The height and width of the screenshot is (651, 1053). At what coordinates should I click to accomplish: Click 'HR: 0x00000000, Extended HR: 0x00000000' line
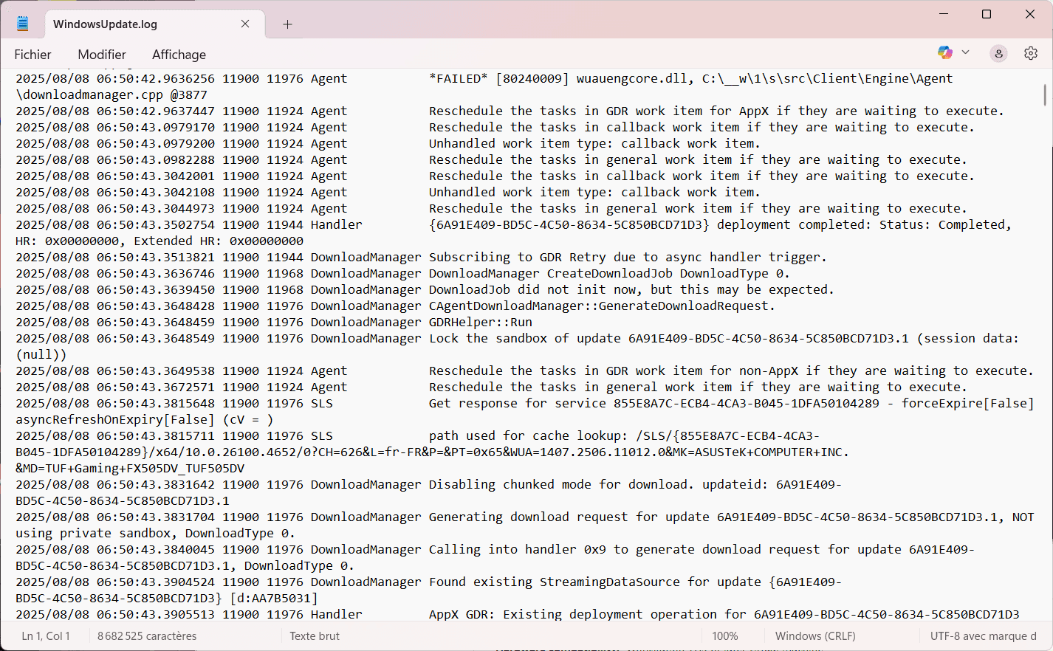click(160, 241)
